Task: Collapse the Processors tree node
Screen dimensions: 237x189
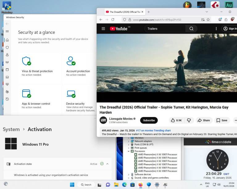Action: tap(129, 151)
